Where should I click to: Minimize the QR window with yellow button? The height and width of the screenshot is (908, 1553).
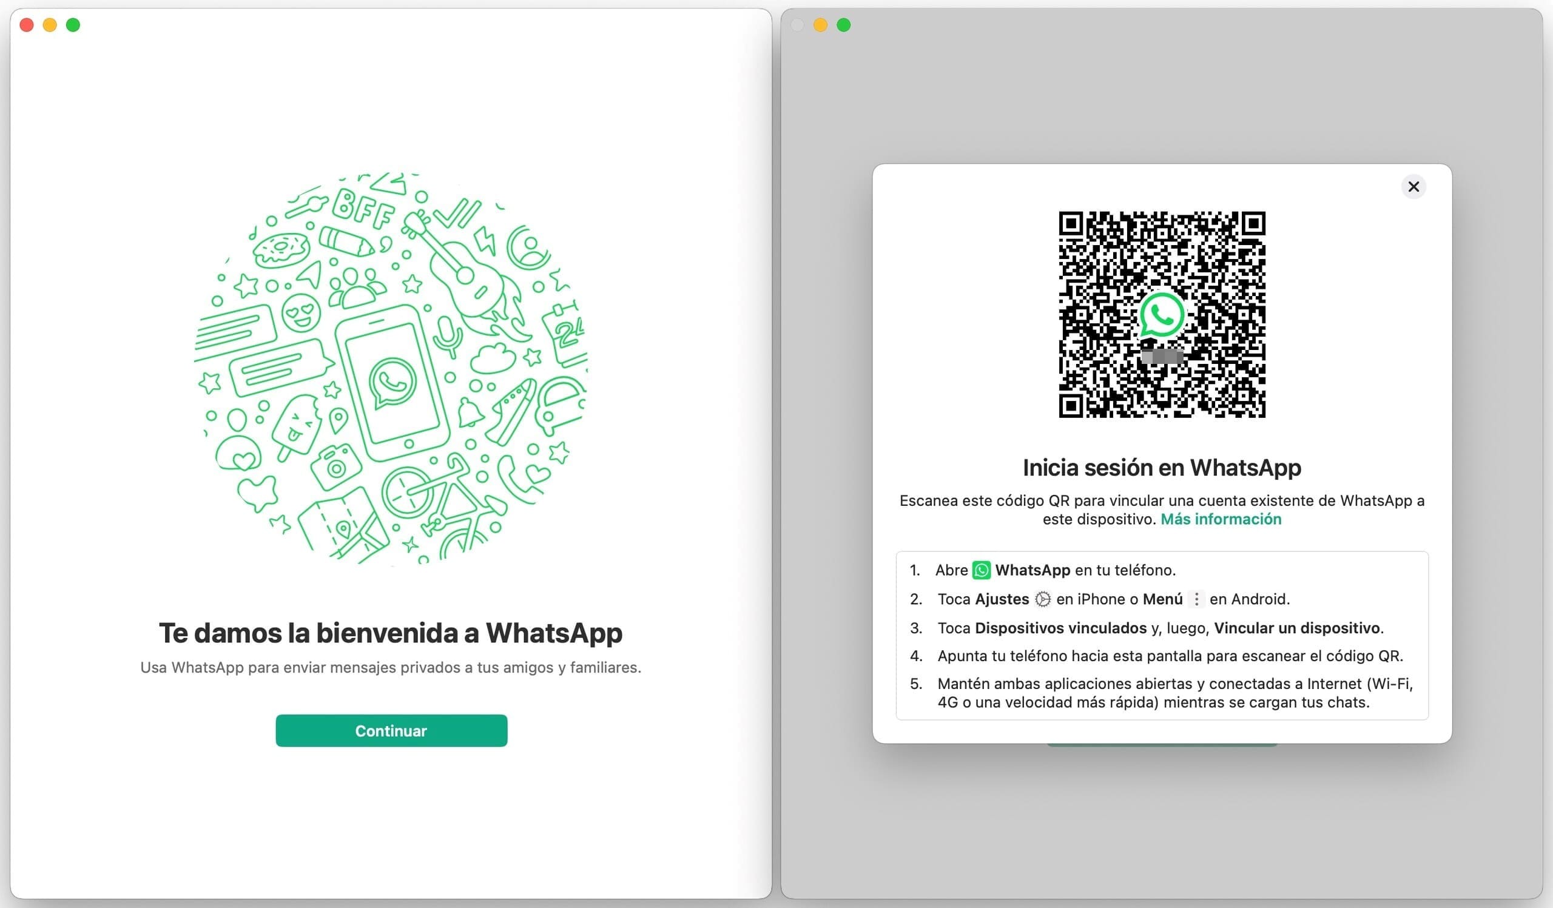820,25
